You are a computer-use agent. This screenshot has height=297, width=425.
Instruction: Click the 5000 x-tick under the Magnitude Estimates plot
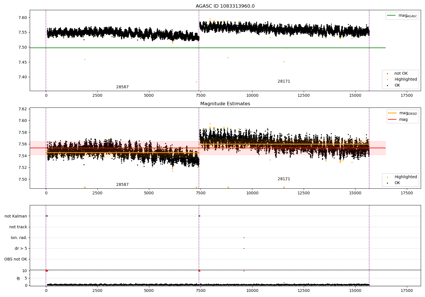tap(149, 193)
